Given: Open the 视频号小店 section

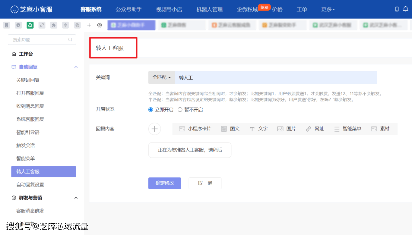Looking at the screenshot, I should [x=169, y=9].
